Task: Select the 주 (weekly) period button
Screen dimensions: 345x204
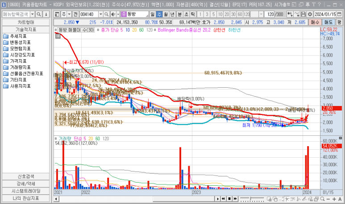Action: point(159,15)
